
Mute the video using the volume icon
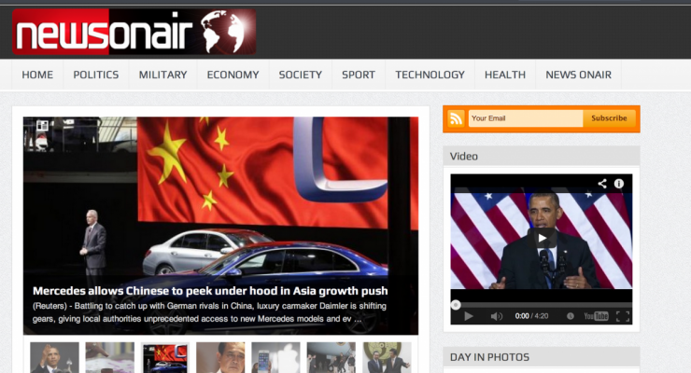click(497, 316)
